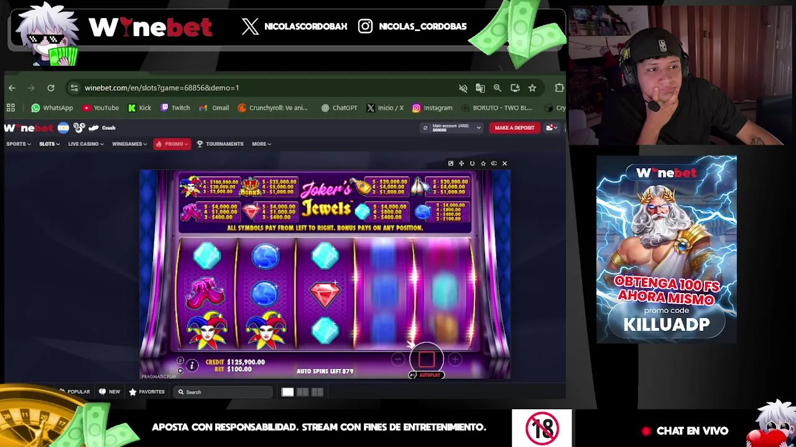Click the install app icon in address bar
Screen dimensions: 796x447
click(515, 88)
